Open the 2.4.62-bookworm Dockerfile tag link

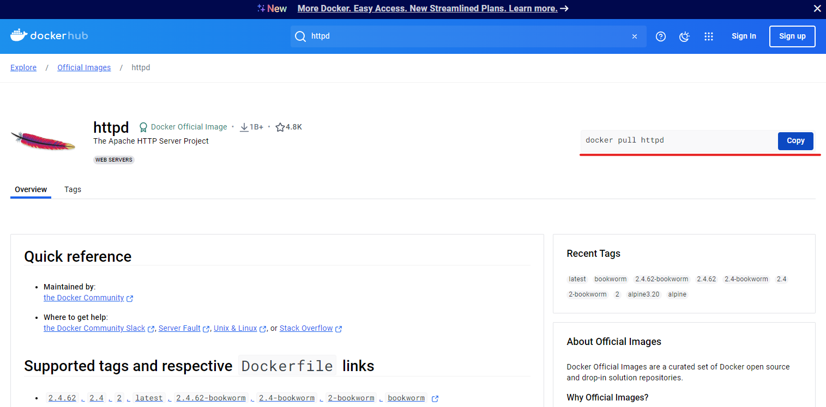(x=211, y=398)
